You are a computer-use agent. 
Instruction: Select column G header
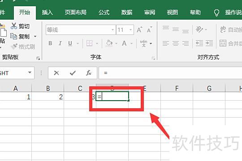209,88
